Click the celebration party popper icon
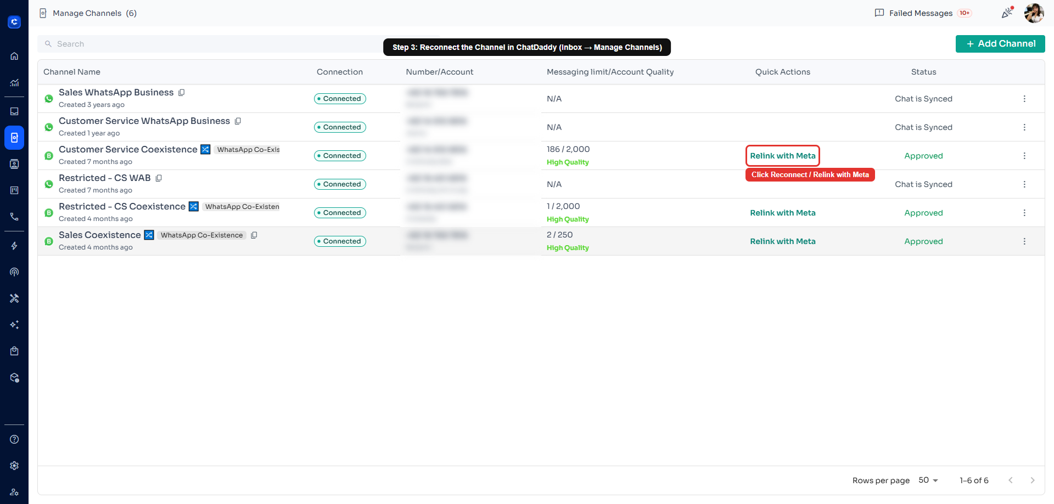The height and width of the screenshot is (504, 1054). pos(1007,13)
